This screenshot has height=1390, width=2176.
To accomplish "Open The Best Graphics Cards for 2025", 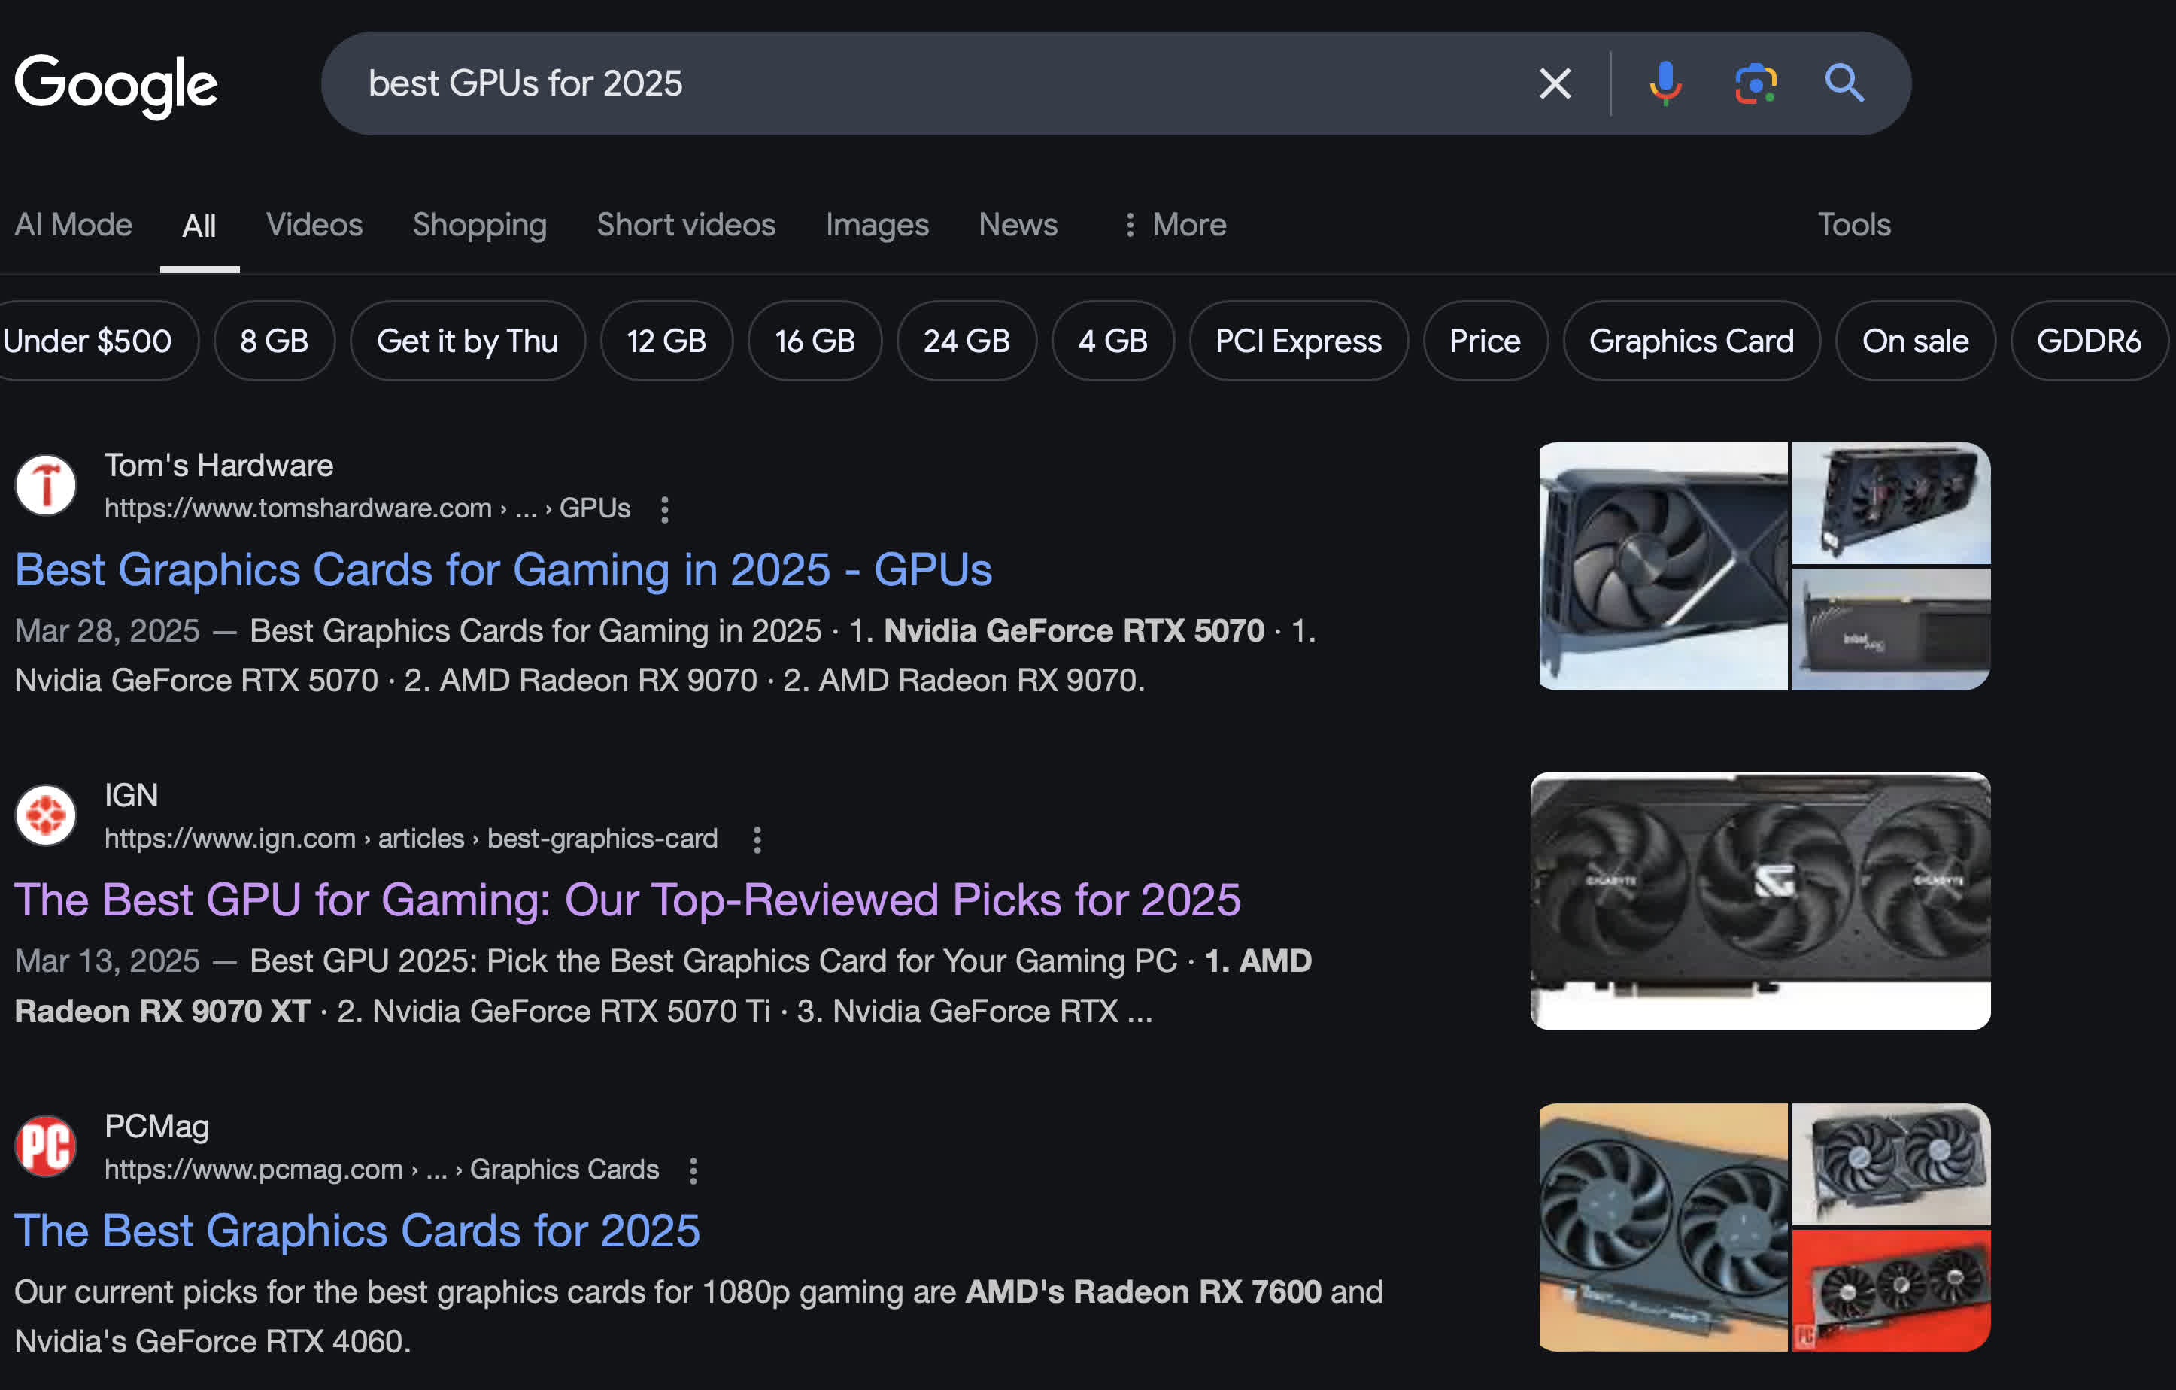I will (357, 1231).
